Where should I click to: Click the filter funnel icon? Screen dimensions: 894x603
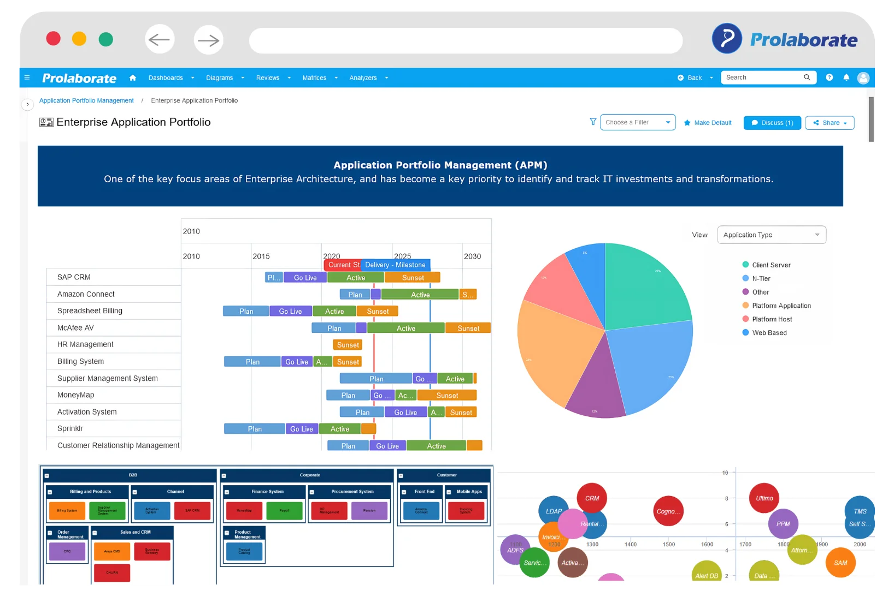tap(593, 122)
